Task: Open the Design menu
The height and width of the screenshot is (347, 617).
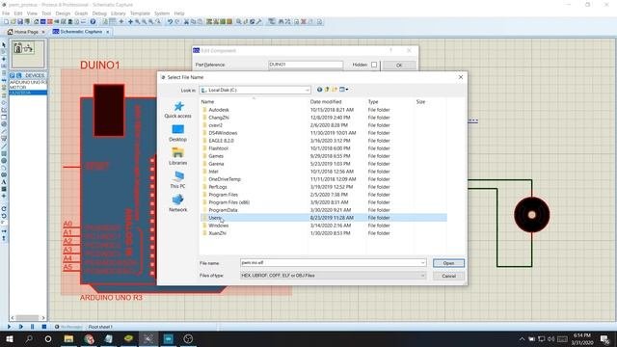Action: point(63,13)
